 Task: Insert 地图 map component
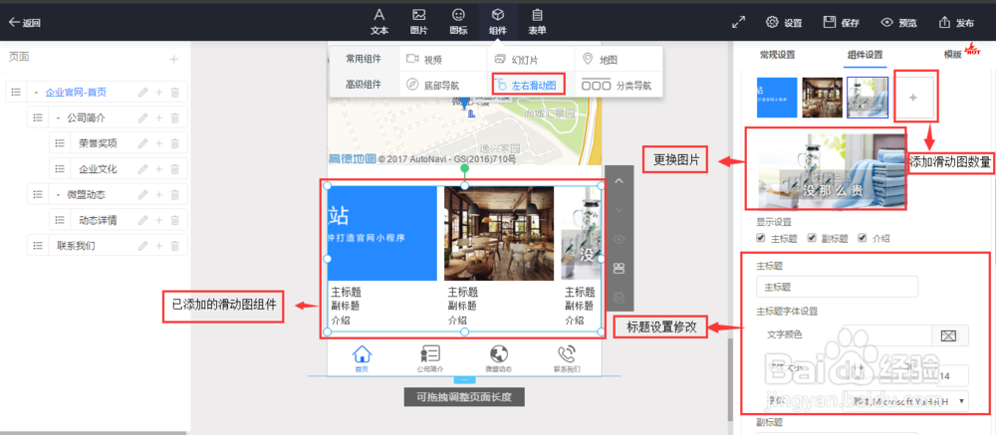pyautogui.click(x=600, y=59)
